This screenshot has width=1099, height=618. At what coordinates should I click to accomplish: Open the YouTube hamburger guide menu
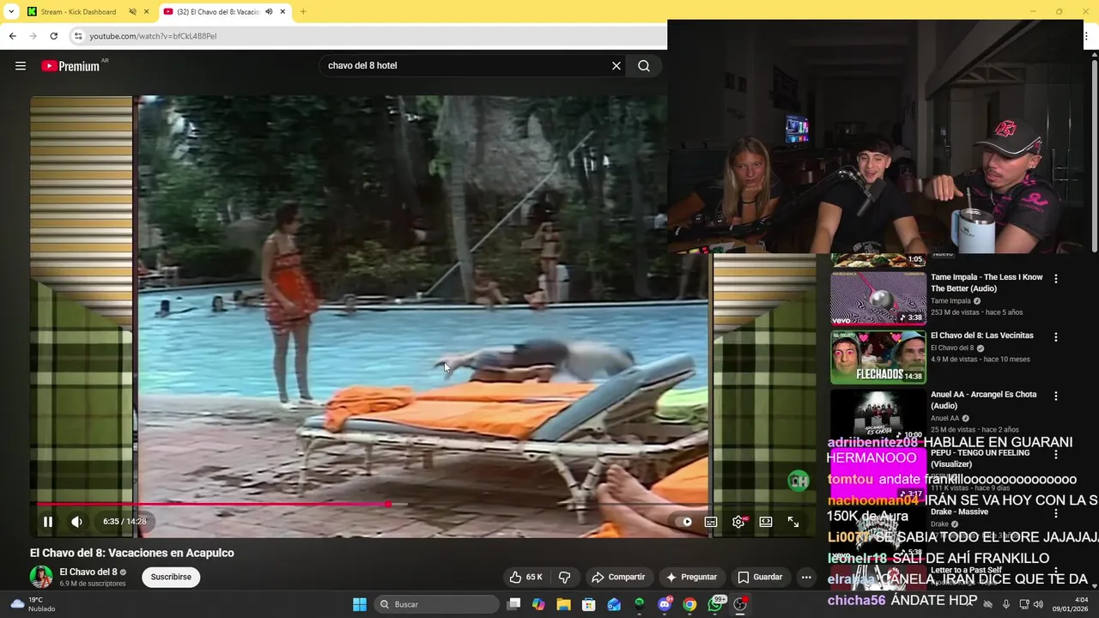tap(21, 66)
